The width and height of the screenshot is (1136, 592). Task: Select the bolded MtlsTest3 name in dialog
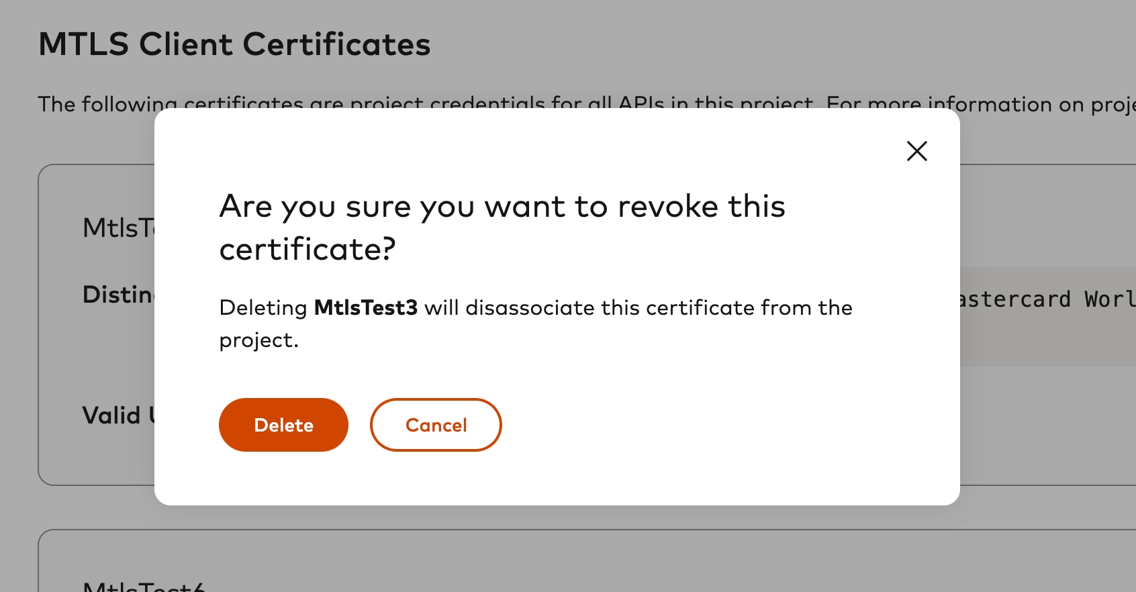point(366,307)
